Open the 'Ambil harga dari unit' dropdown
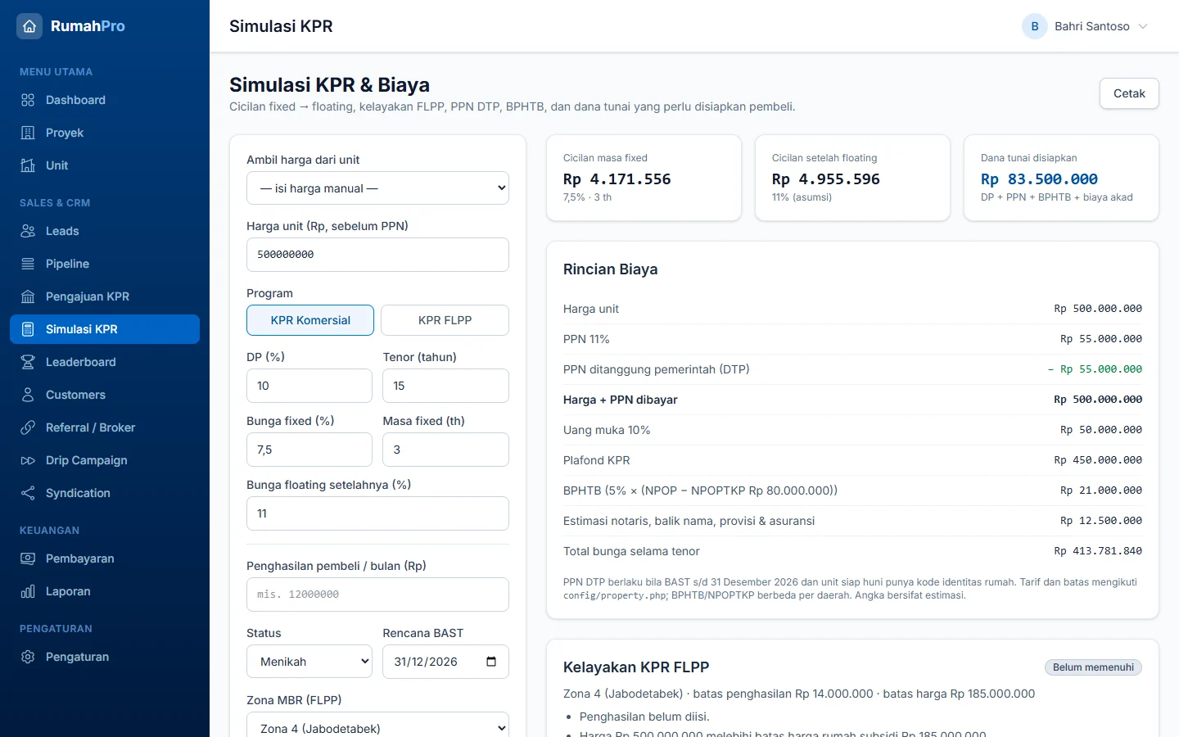The image size is (1179, 737). click(377, 188)
